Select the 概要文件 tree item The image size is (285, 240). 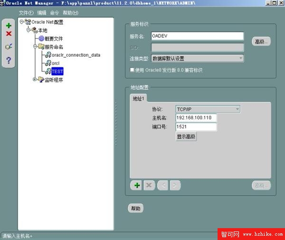coord(54,38)
